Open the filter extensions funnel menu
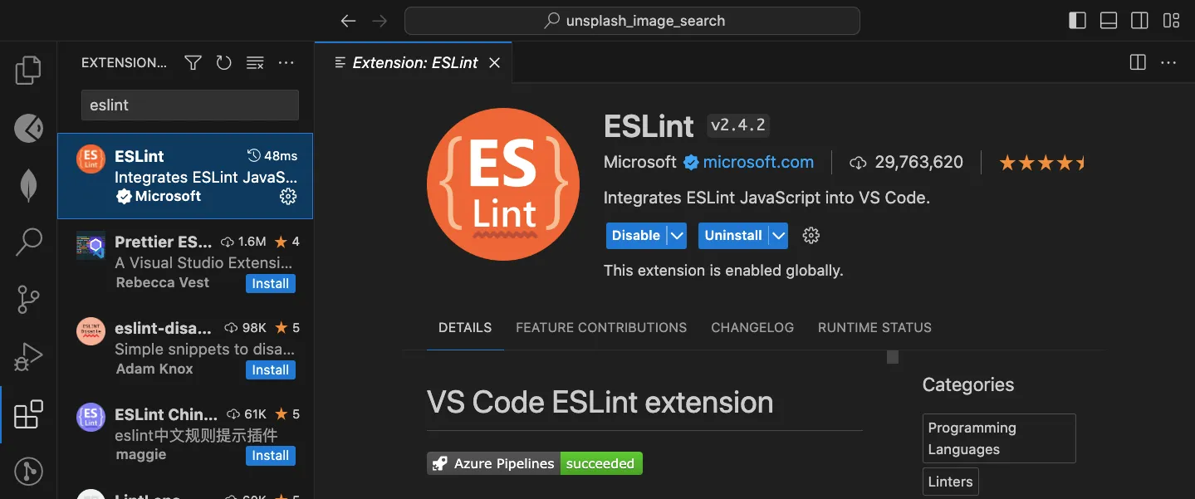The height and width of the screenshot is (499, 1195). click(x=192, y=62)
